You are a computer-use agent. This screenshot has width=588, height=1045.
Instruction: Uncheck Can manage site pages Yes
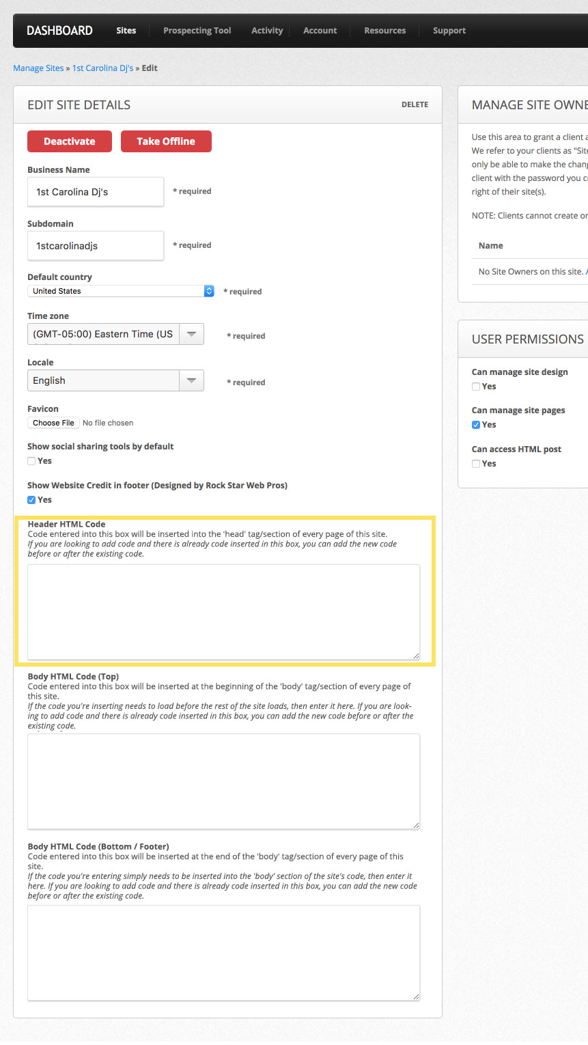476,425
